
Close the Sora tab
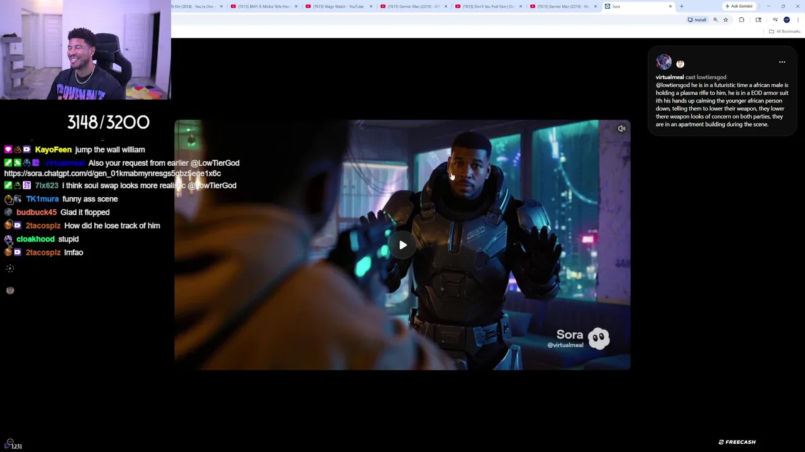[x=670, y=6]
